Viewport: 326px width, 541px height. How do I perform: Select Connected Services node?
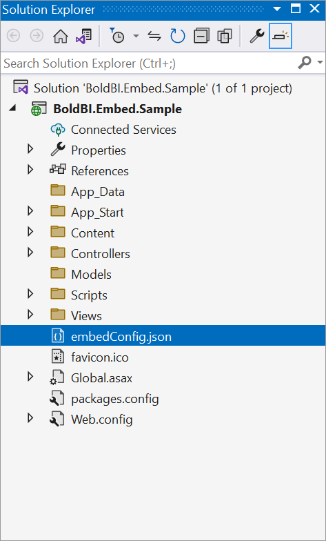click(123, 130)
